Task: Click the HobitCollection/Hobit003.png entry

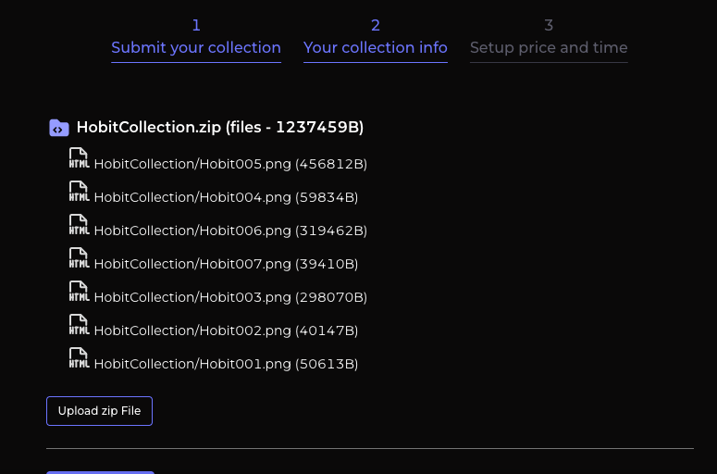Action: tap(230, 298)
